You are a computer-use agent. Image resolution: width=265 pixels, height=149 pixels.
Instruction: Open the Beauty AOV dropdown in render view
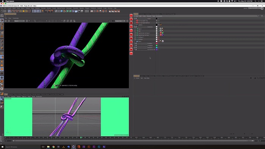[19, 21]
